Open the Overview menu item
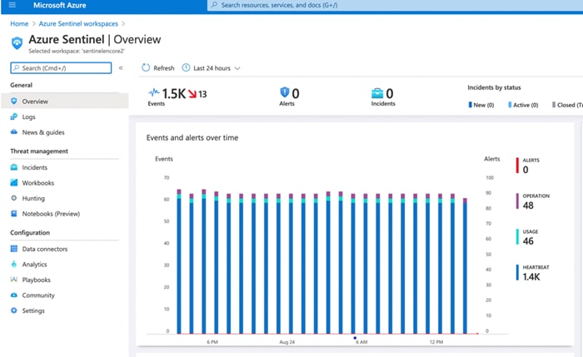This screenshot has width=583, height=357. tap(65, 101)
